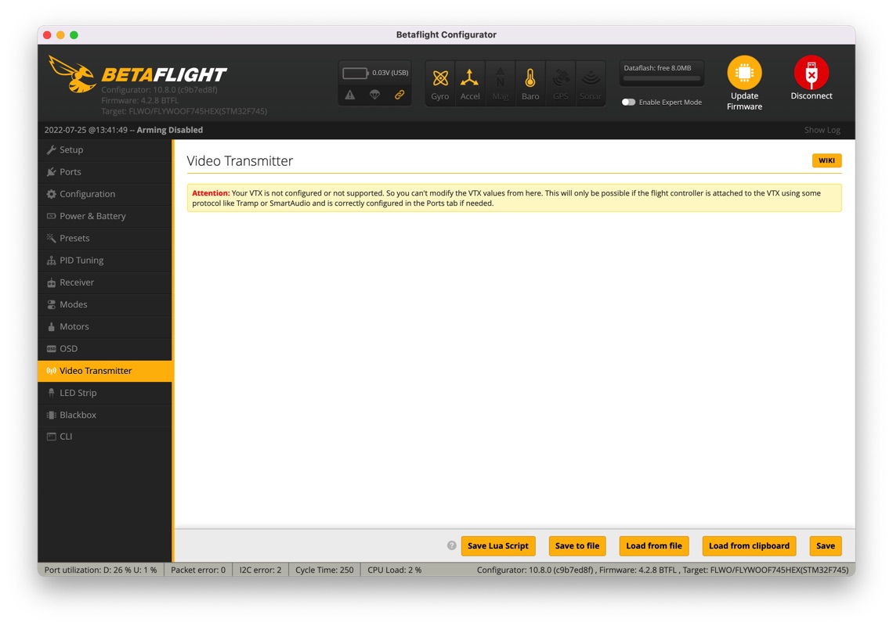This screenshot has width=893, height=626.
Task: Open the Ports tab
Action: (105, 172)
